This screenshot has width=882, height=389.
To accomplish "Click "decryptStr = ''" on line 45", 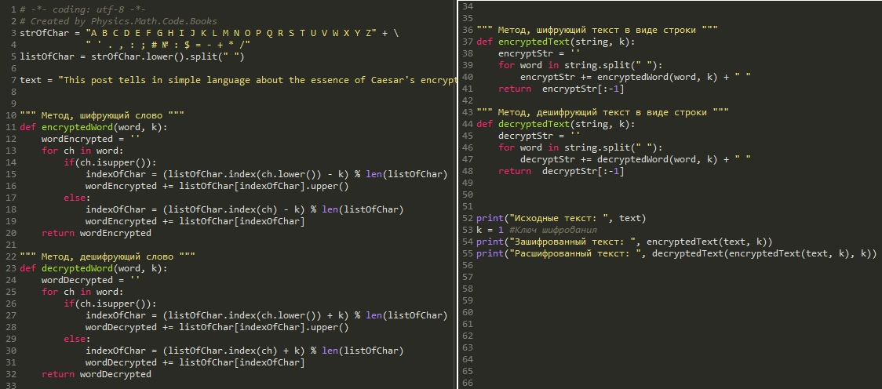I will [539, 136].
